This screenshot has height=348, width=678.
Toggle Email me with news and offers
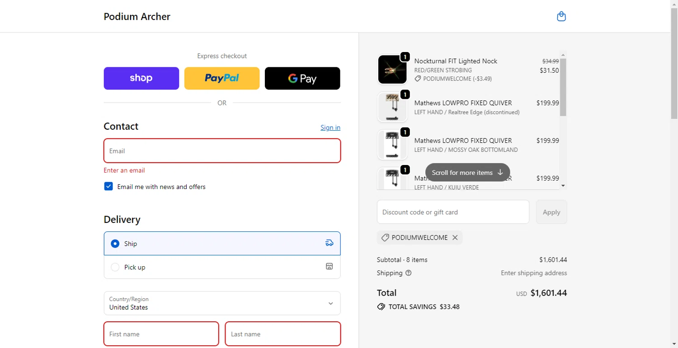coord(108,186)
